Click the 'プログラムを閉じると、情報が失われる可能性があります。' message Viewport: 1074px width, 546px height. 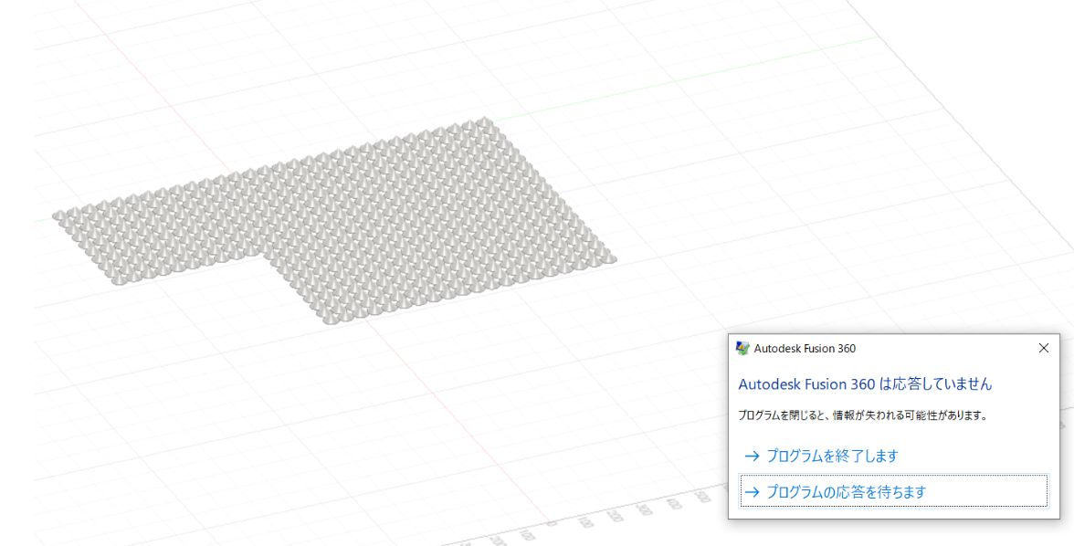[x=862, y=415]
